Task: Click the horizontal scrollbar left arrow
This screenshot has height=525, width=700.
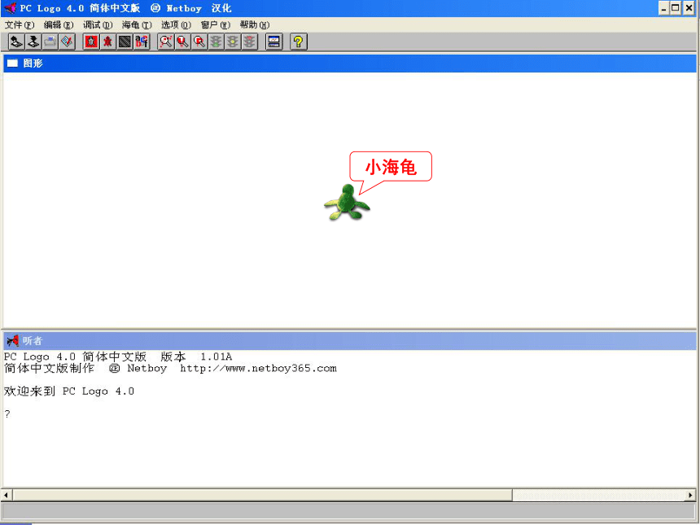Action: (7, 495)
